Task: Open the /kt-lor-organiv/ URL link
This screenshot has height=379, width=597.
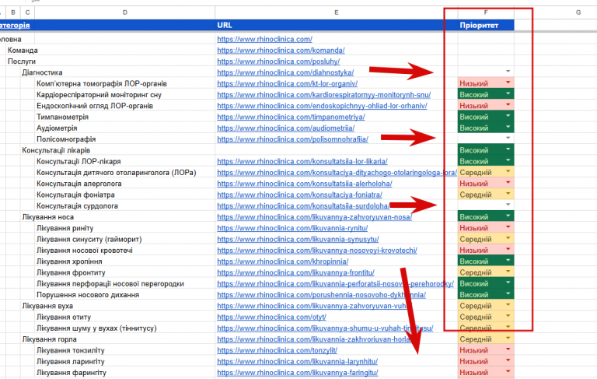Action: 287,83
